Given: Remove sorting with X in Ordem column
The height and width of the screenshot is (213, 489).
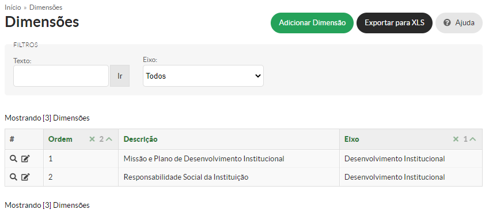Looking at the screenshot, I should coord(92,139).
